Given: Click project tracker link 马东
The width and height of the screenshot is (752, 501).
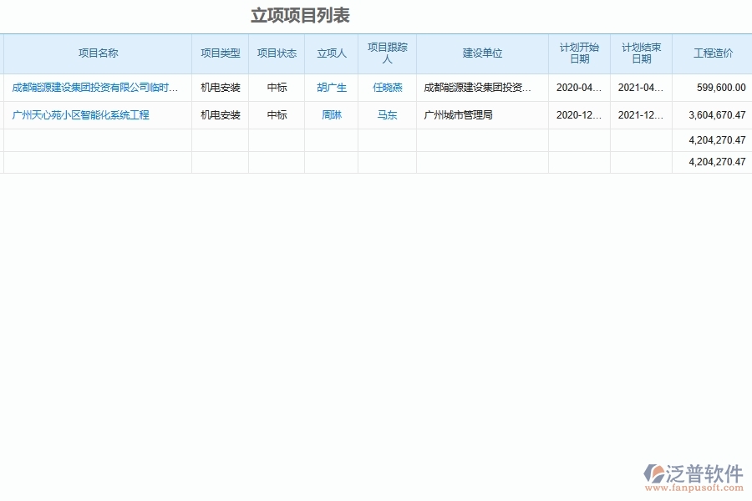Looking at the screenshot, I should click(387, 115).
